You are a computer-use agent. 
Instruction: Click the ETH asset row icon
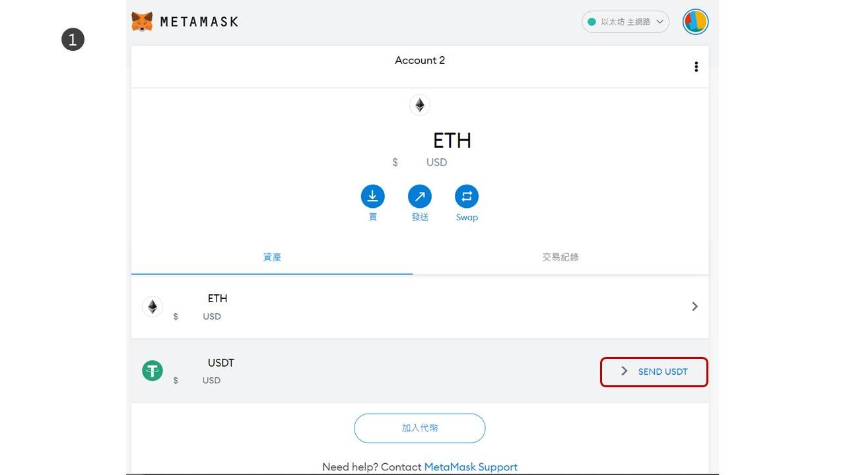point(152,307)
